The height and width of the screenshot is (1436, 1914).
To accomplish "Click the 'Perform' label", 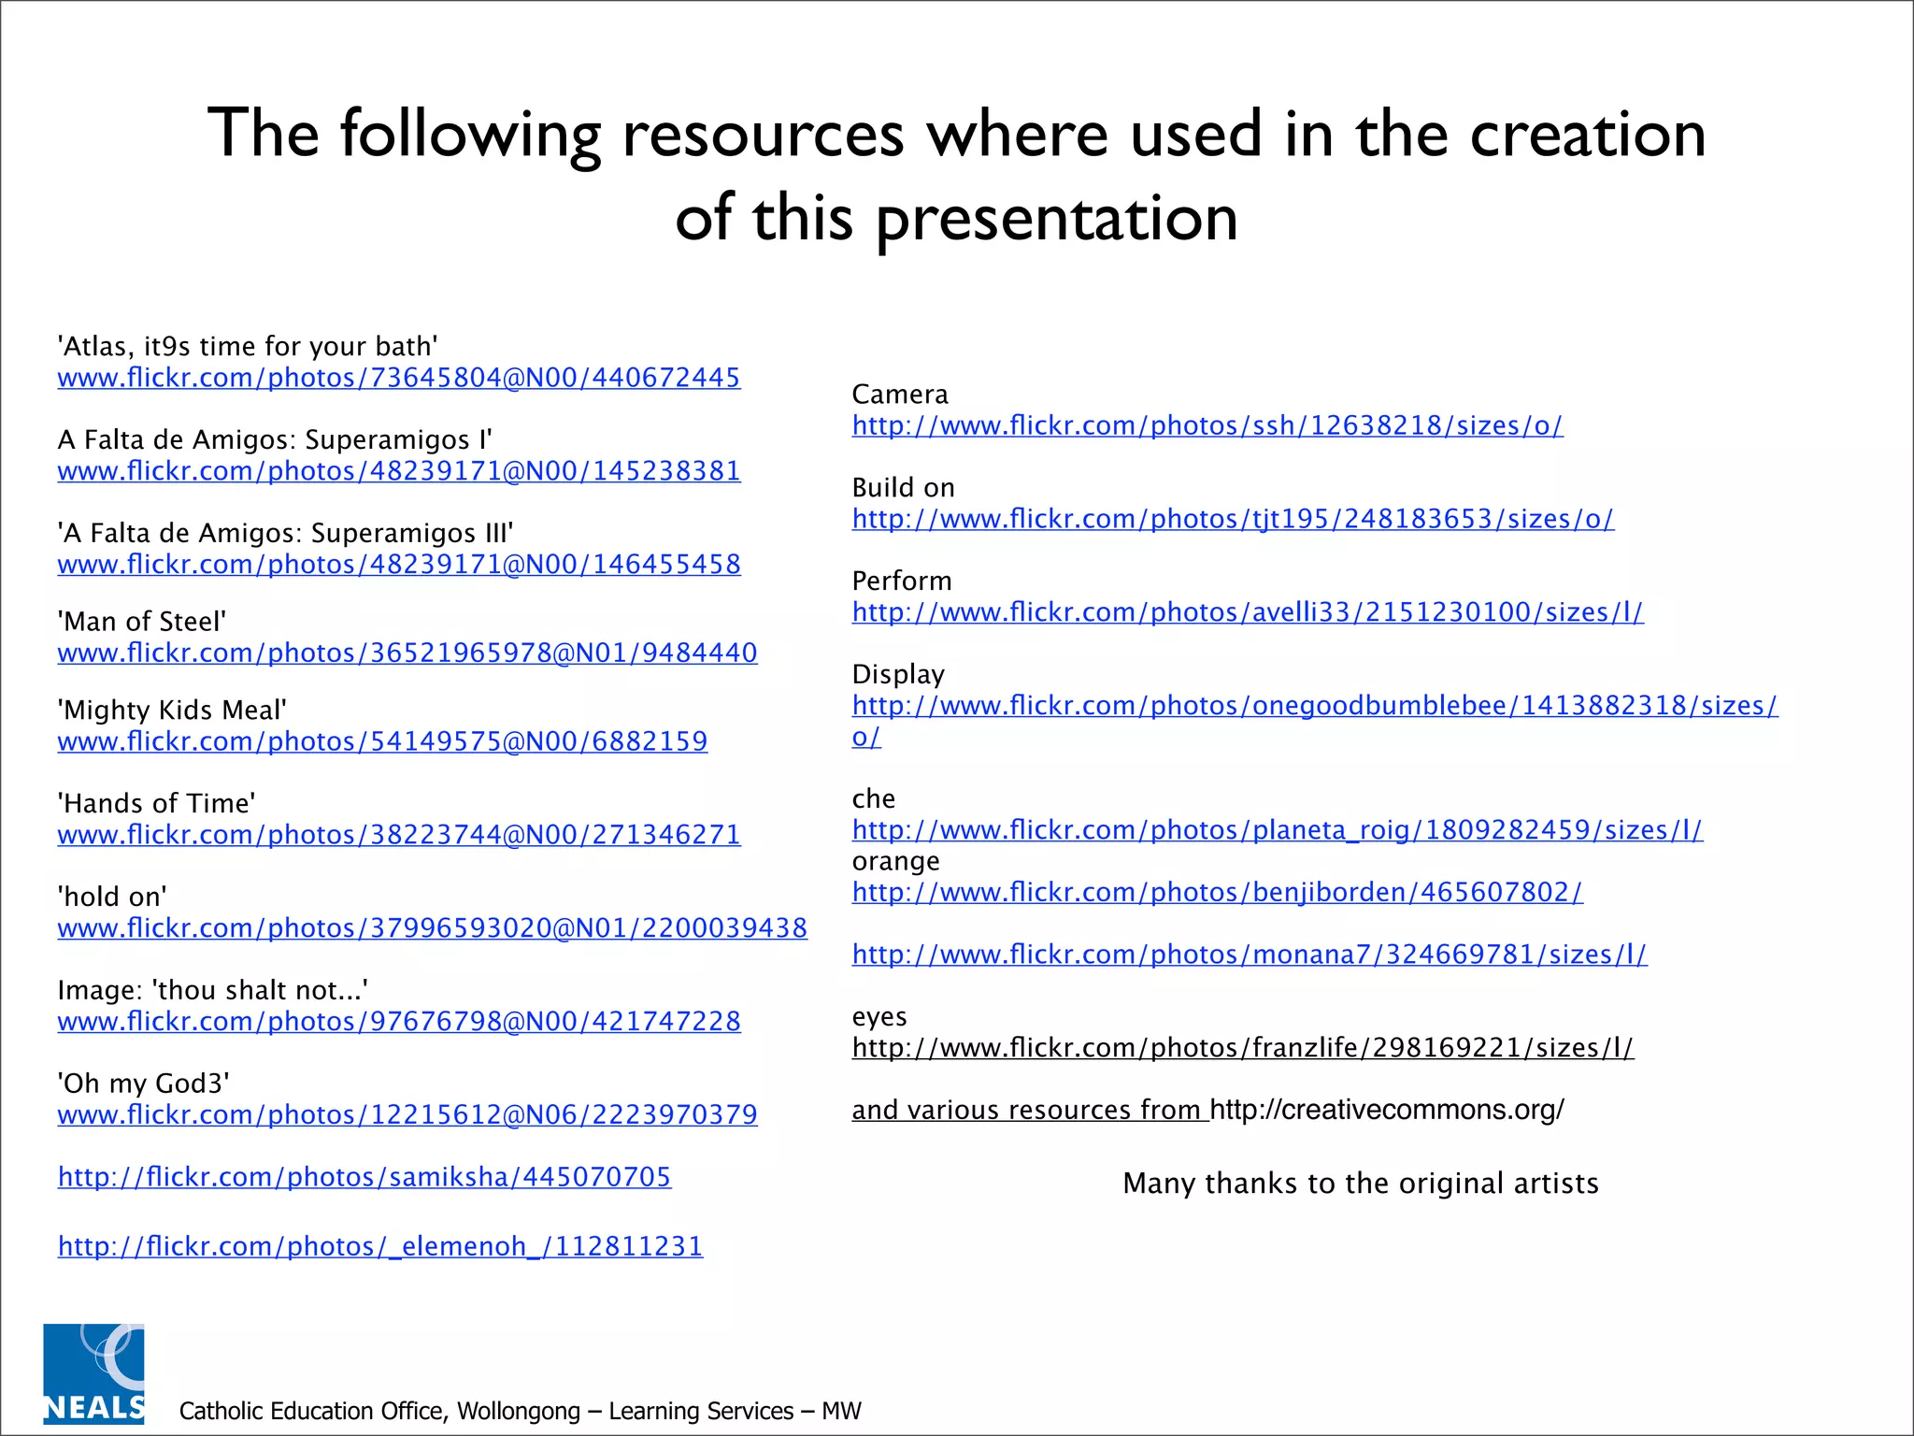I will click(x=902, y=582).
